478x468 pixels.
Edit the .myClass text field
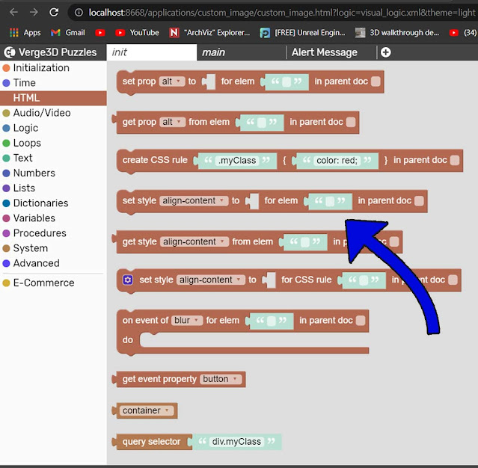(x=237, y=160)
